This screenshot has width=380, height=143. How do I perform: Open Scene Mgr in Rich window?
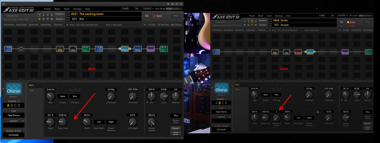[x=46, y=25]
